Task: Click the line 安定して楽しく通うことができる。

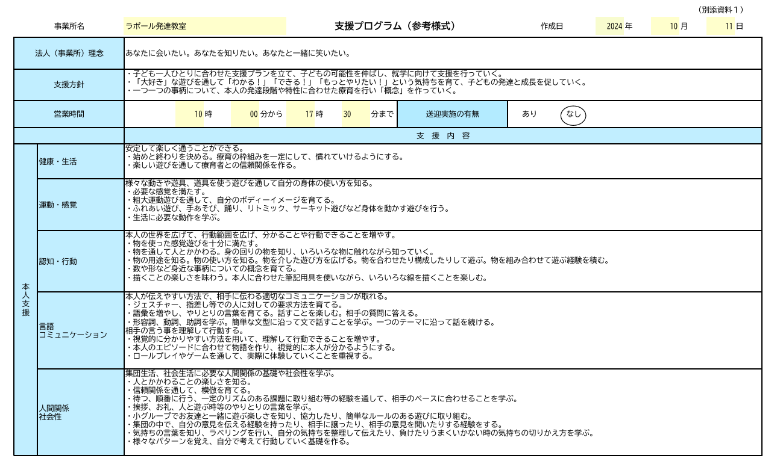Action: [x=185, y=148]
